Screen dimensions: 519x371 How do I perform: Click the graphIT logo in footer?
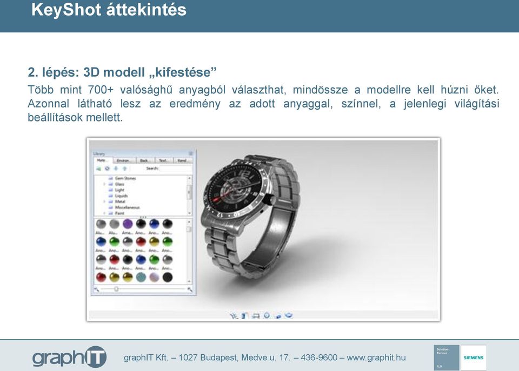click(x=69, y=357)
